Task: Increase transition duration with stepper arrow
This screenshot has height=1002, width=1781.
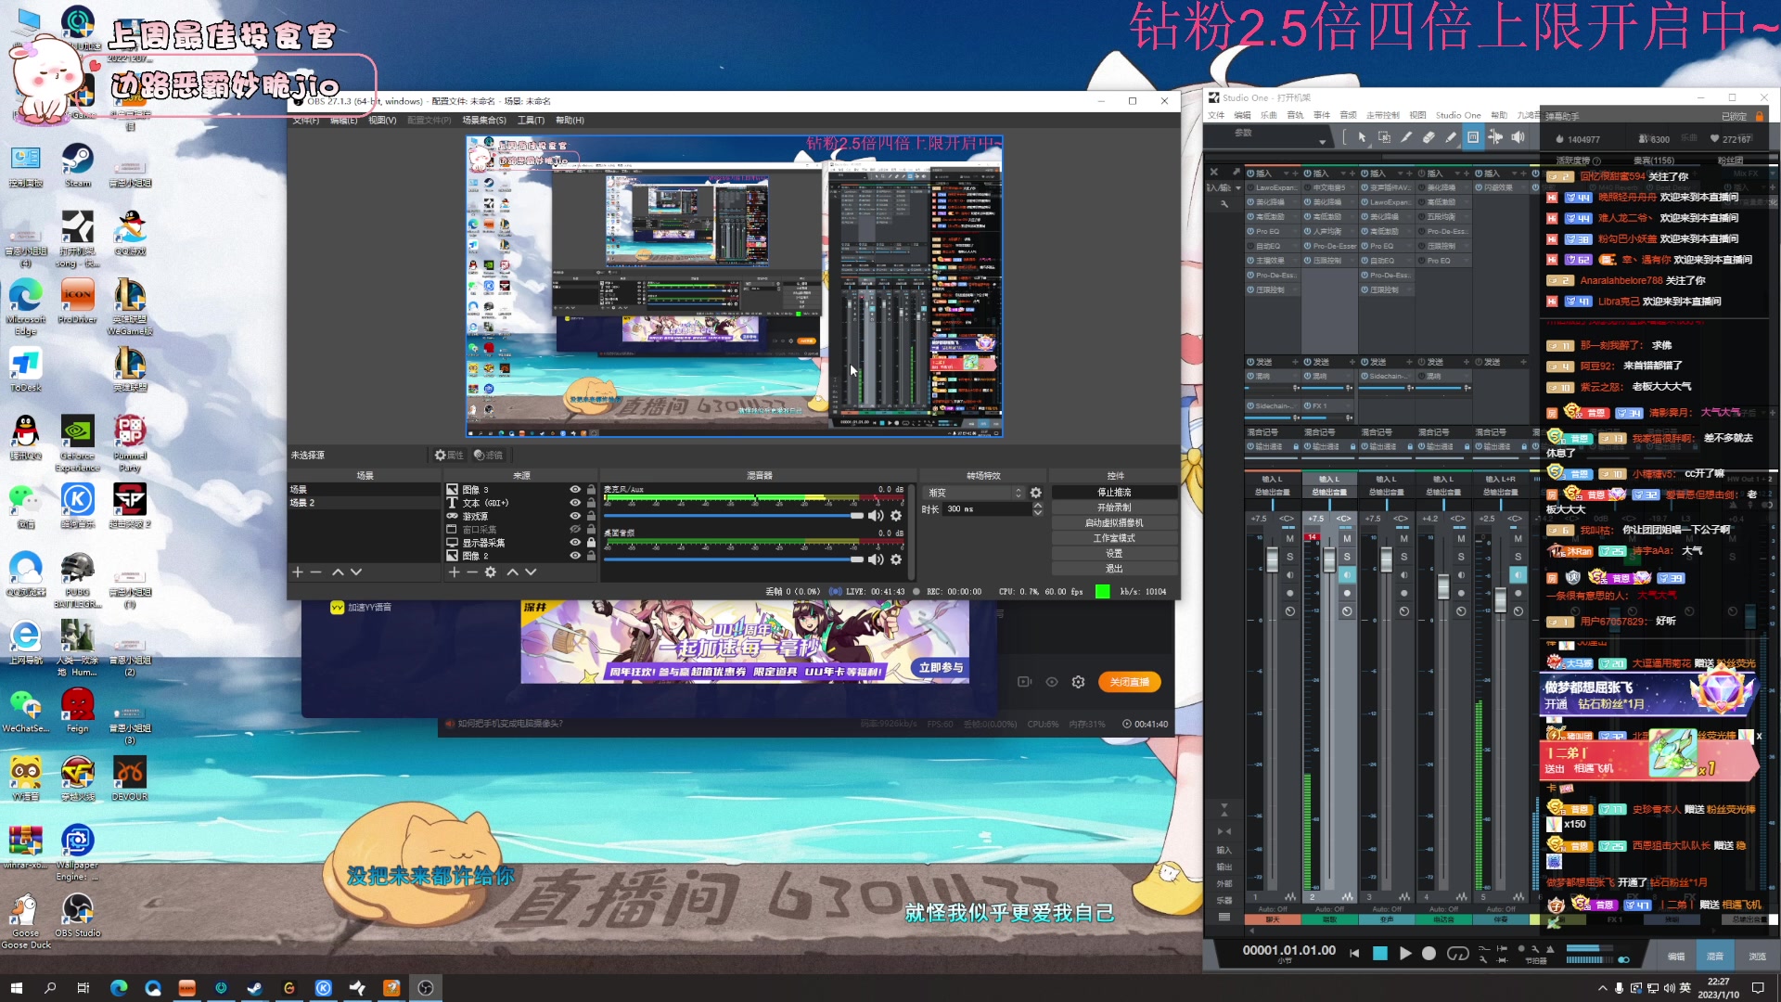Action: pyautogui.click(x=1037, y=506)
